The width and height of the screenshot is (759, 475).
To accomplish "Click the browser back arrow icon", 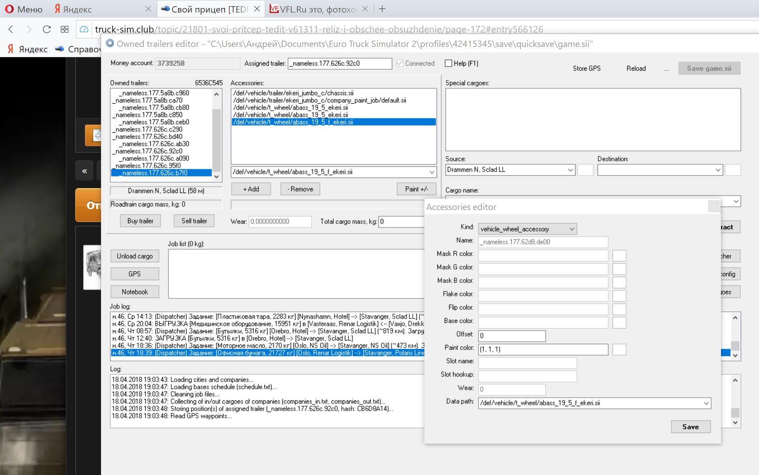I will coord(11,29).
